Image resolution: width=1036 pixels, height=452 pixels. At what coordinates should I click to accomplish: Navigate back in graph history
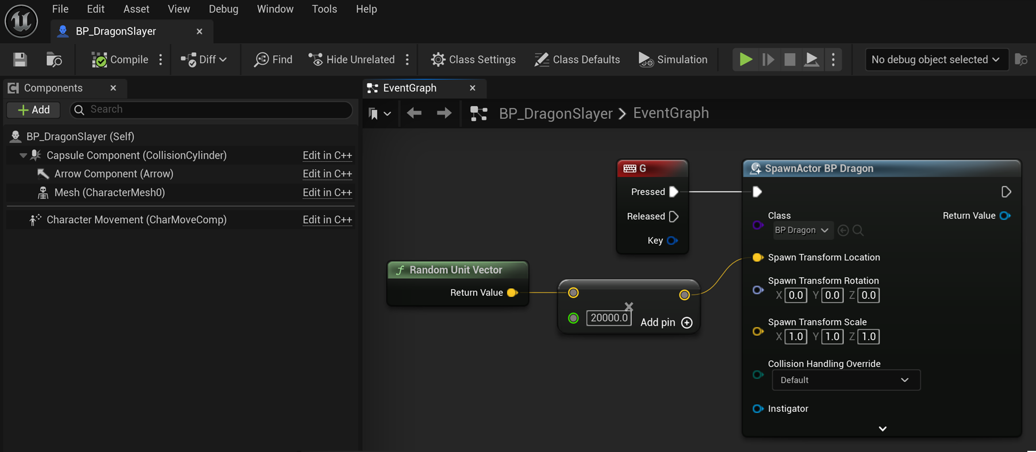click(x=414, y=113)
